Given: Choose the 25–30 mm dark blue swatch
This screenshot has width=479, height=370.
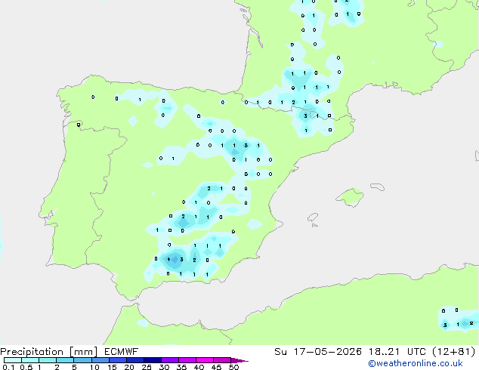Looking at the screenshot, I should point(152,360).
